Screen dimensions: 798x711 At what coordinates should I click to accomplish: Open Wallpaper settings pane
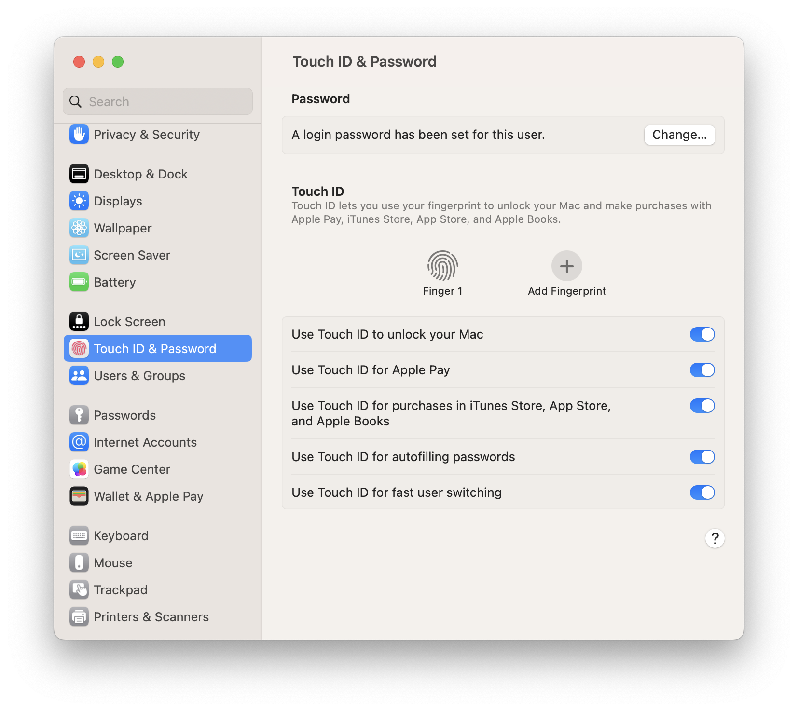(123, 228)
